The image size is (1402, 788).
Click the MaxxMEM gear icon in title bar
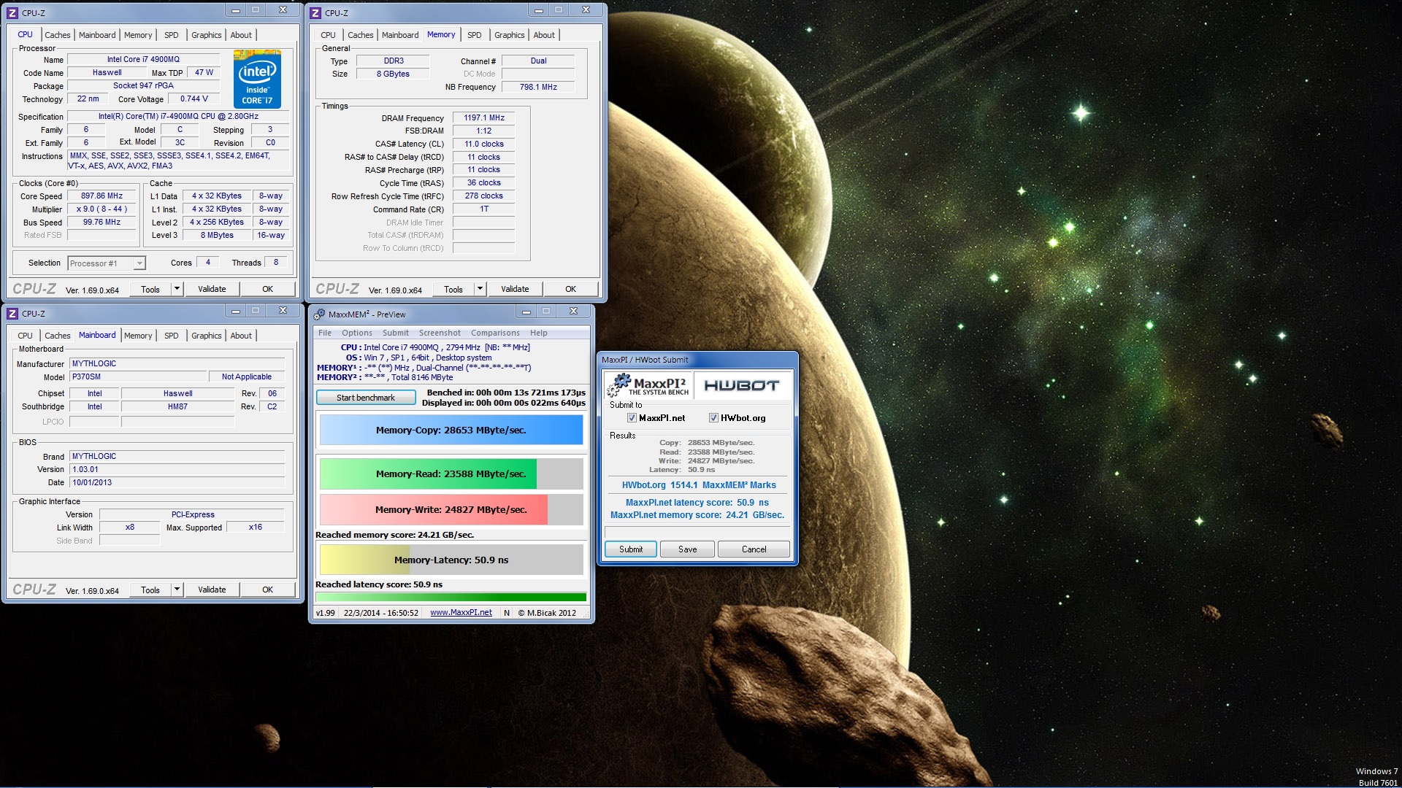[319, 314]
